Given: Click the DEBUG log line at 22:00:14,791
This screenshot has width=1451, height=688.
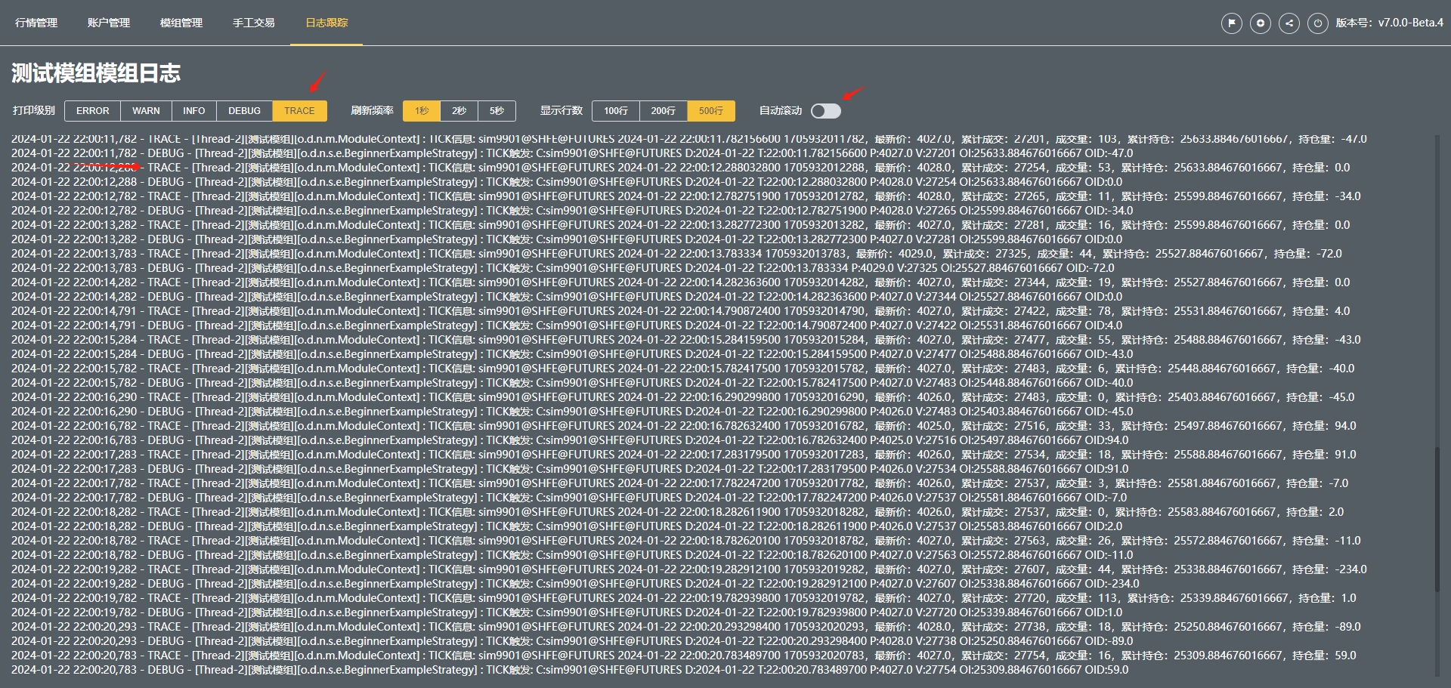Looking at the screenshot, I should (567, 325).
